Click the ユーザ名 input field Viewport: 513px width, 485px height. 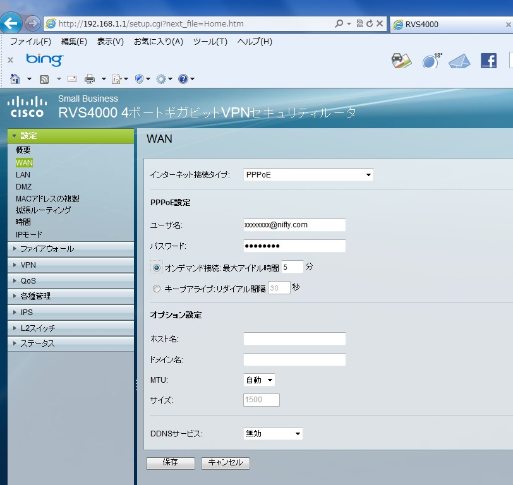pyautogui.click(x=294, y=225)
